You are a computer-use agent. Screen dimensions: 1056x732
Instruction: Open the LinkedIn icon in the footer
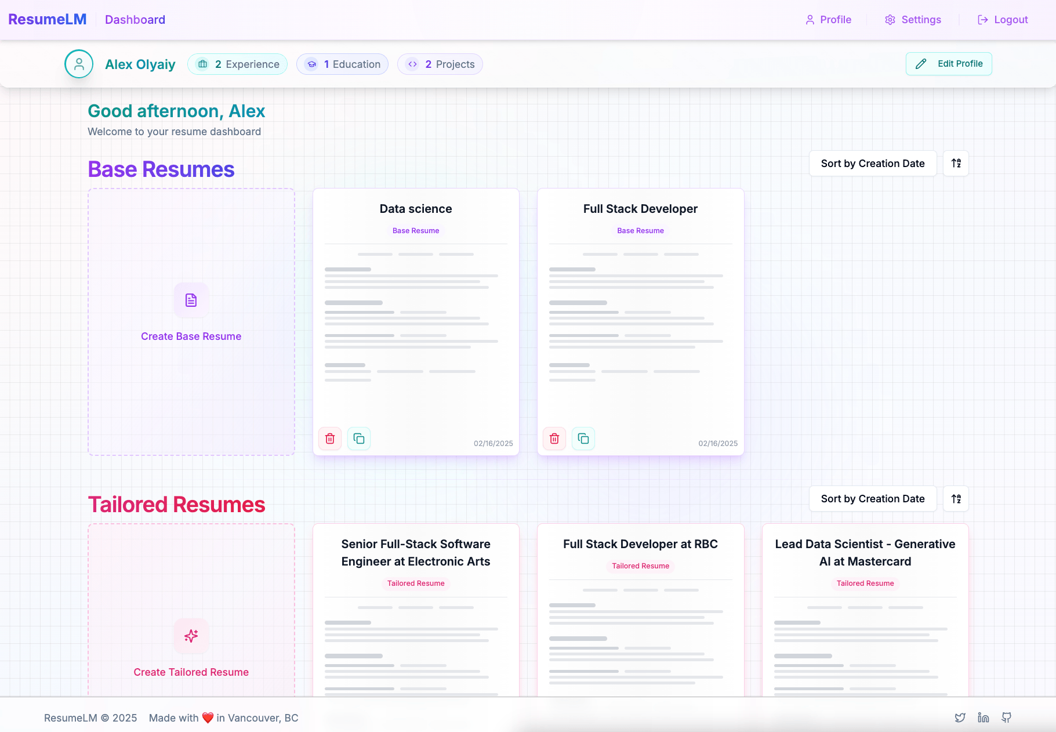tap(983, 717)
